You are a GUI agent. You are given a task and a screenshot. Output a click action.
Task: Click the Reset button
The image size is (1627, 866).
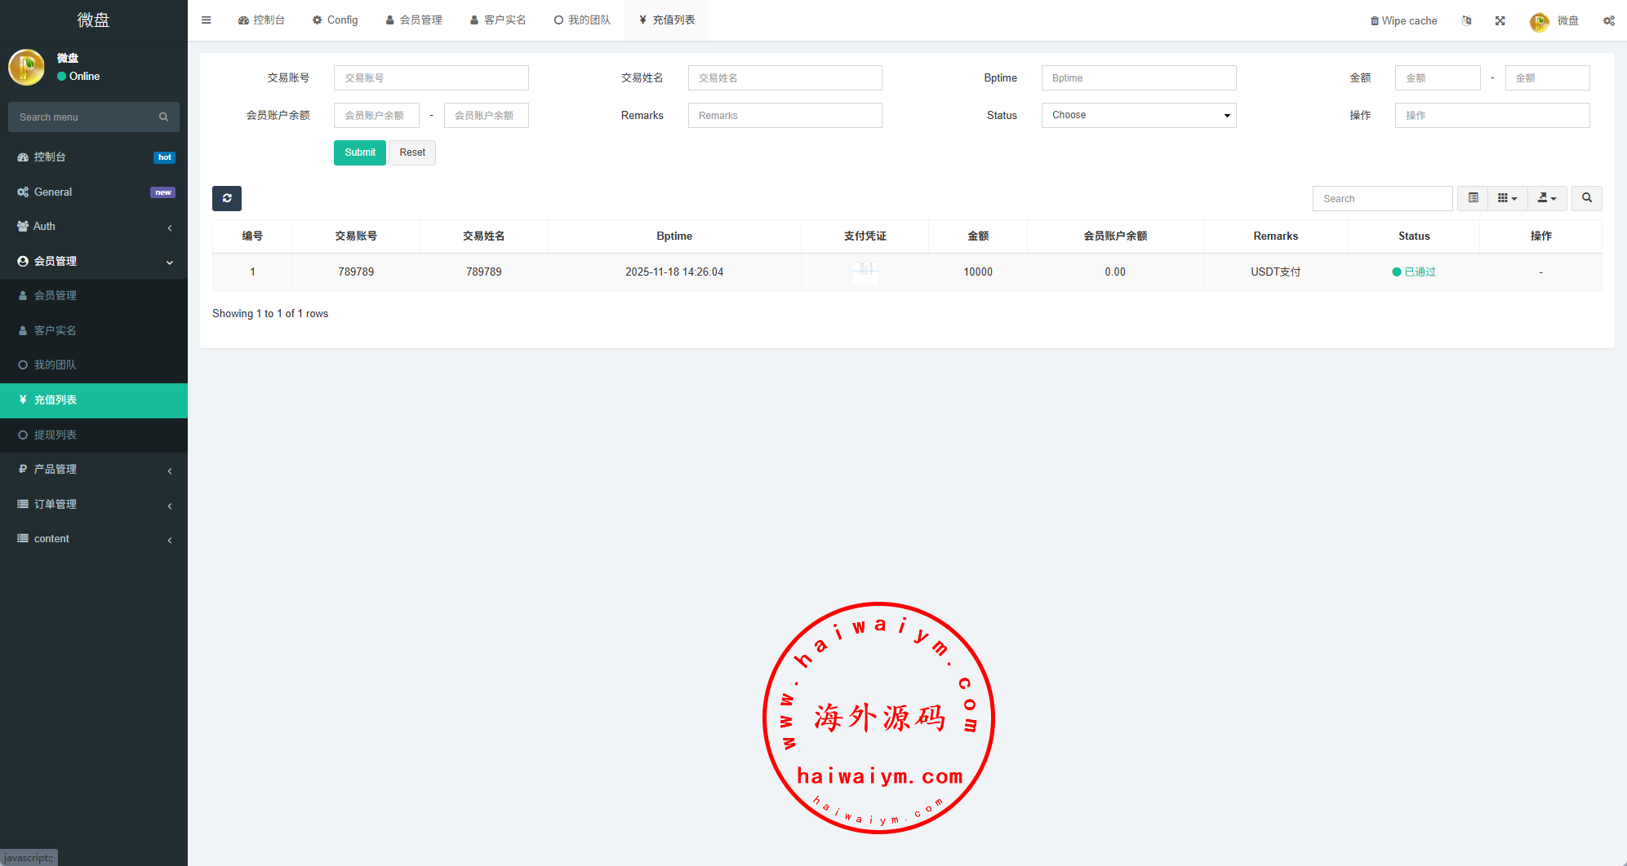[x=412, y=153]
